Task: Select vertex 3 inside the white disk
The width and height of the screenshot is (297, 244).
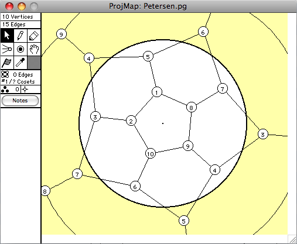Action: tap(95, 117)
